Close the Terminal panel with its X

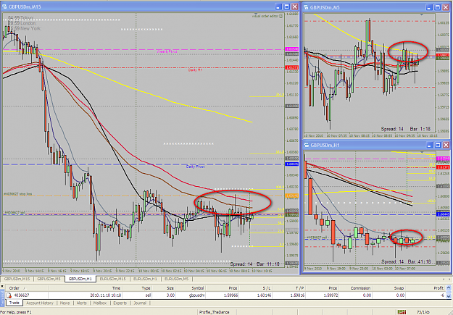pos(1,286)
